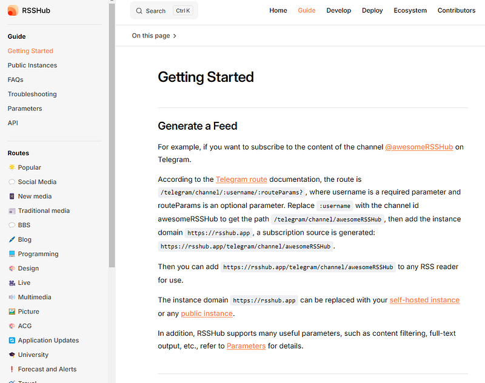Open the Application Updates routes entry
Image resolution: width=485 pixels, height=383 pixels.
[48, 341]
